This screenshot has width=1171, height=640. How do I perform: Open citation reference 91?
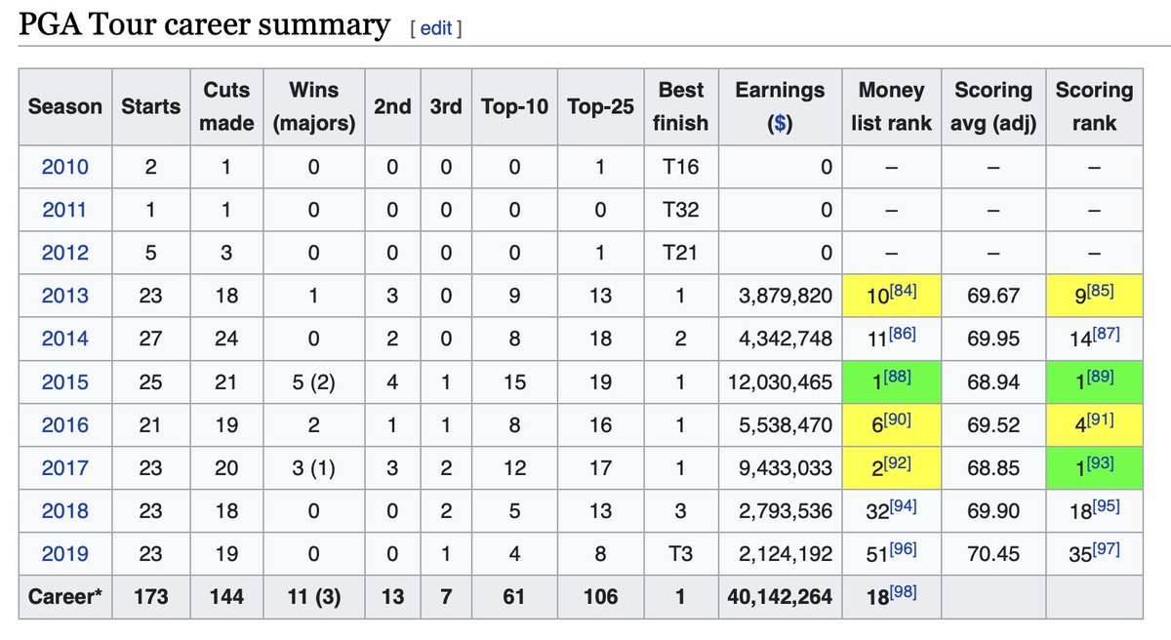coord(1101,419)
